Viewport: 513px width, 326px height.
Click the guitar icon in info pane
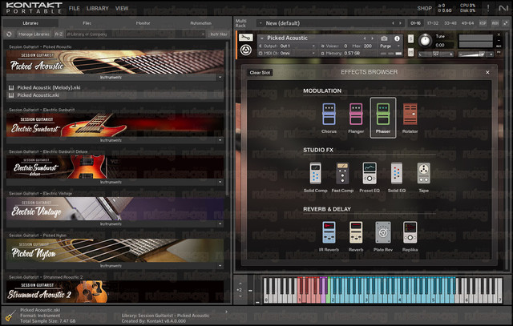pyautogui.click(x=10, y=316)
